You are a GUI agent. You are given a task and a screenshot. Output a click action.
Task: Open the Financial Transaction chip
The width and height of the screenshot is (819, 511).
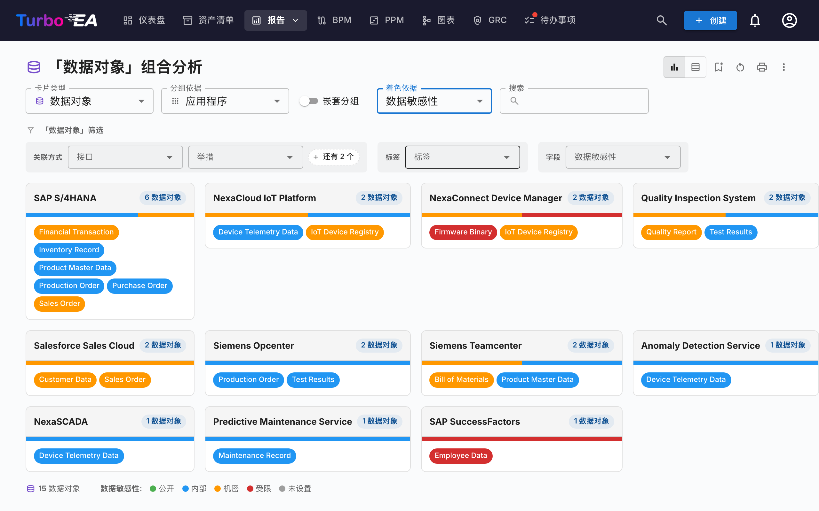[x=76, y=232]
